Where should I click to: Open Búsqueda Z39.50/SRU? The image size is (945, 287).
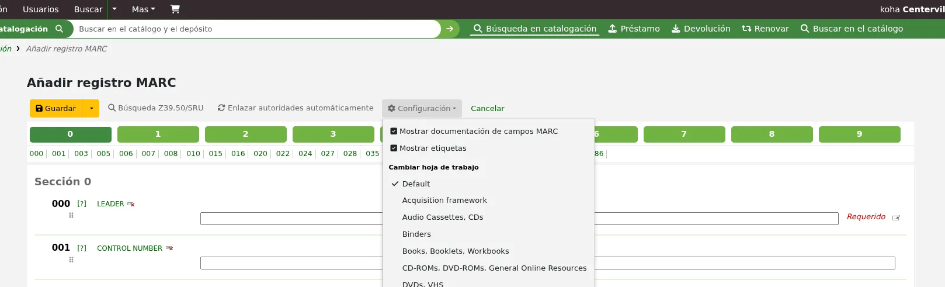pos(156,108)
